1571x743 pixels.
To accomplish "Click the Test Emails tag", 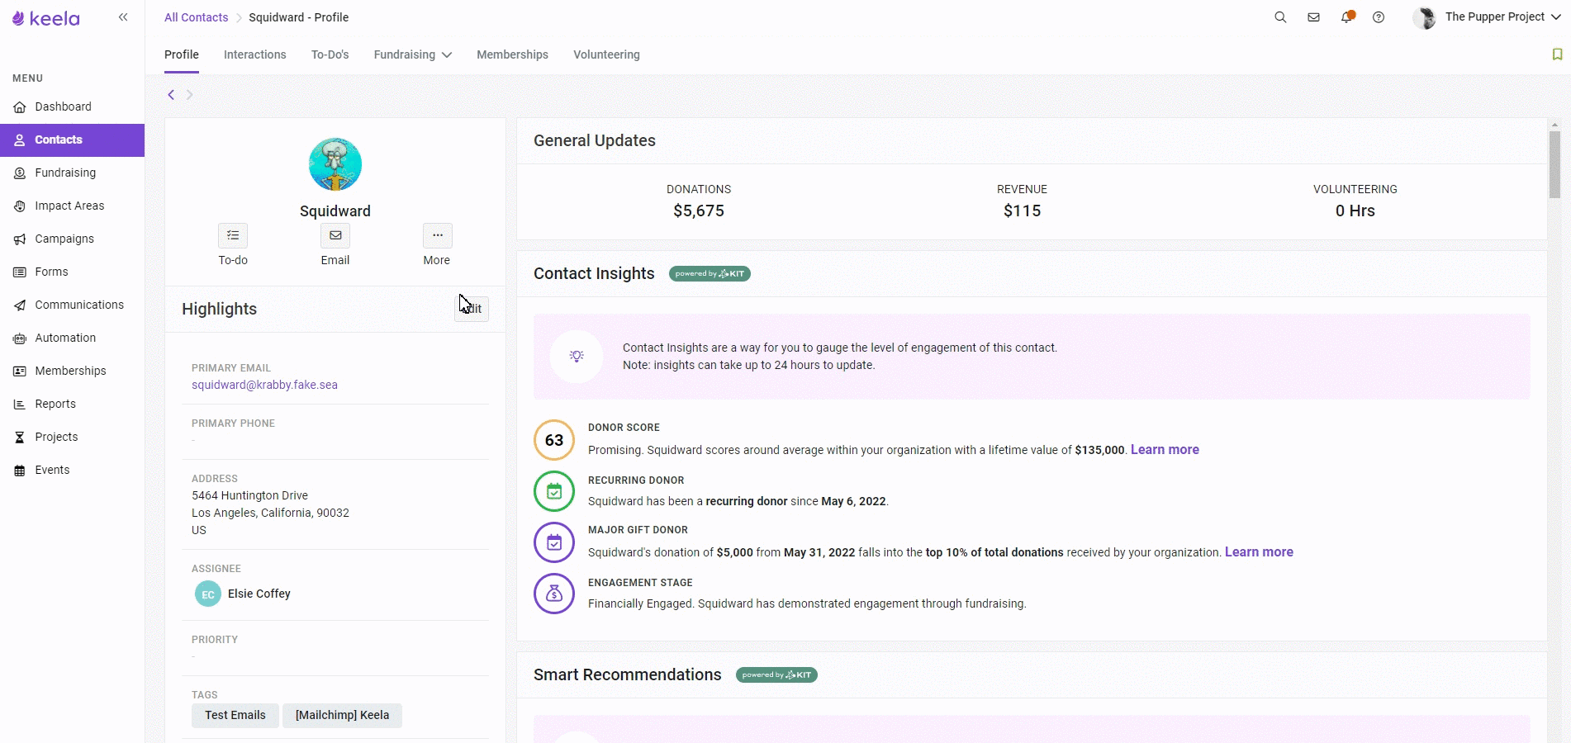I will (235, 715).
